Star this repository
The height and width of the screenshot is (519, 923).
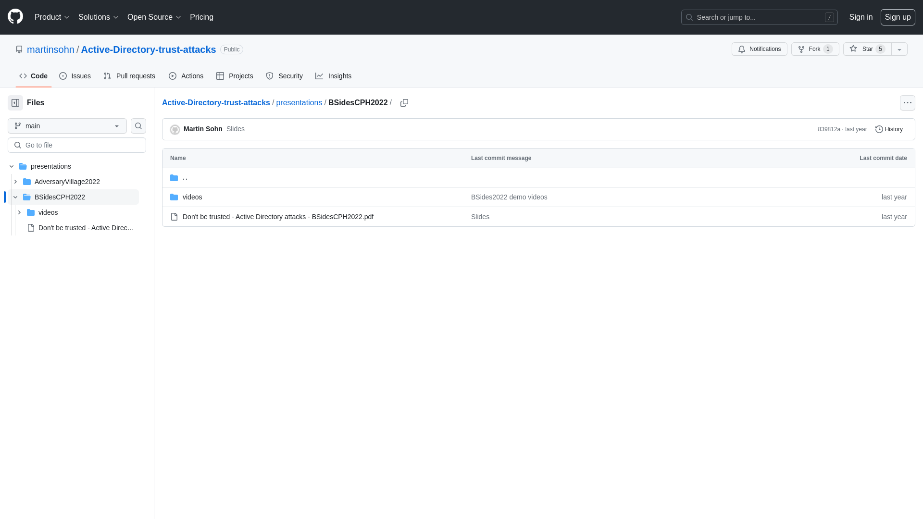click(x=867, y=49)
